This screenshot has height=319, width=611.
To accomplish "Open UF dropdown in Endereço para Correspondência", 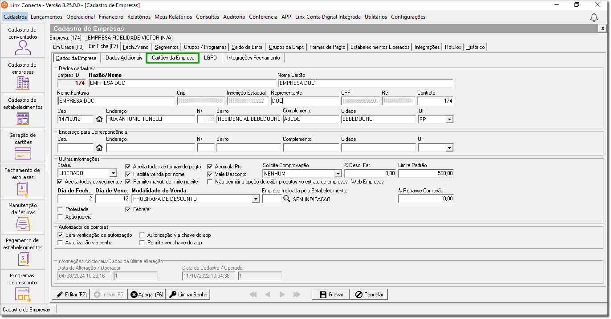I will point(449,148).
